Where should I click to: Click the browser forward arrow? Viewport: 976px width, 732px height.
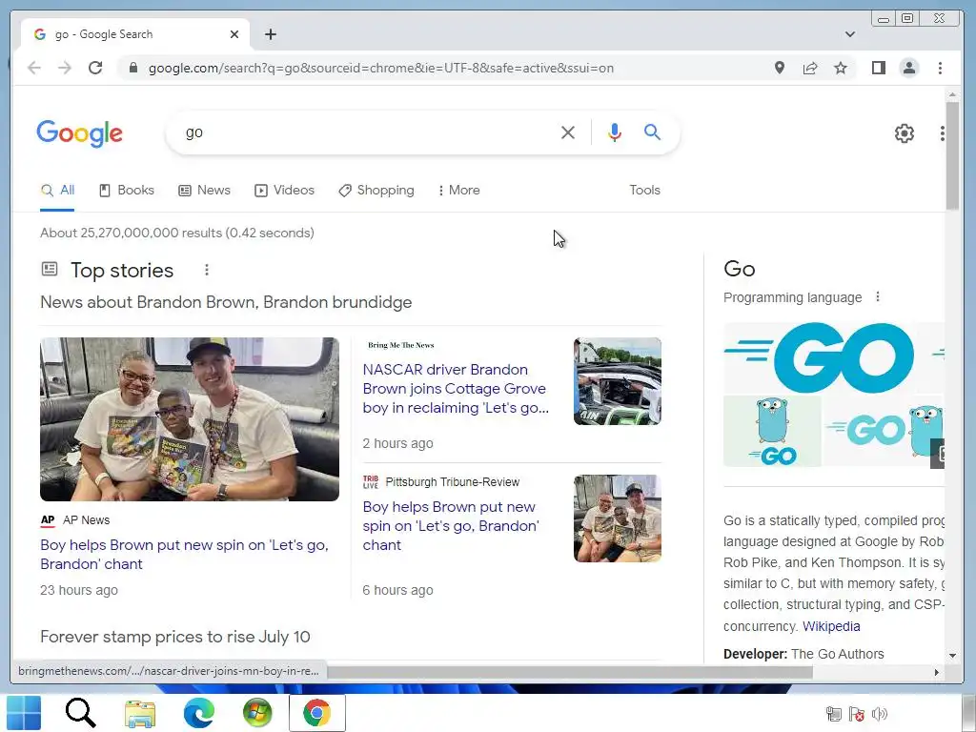point(65,68)
